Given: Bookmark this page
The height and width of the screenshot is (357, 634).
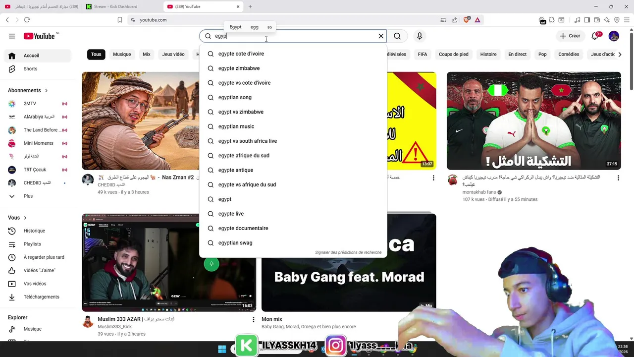Looking at the screenshot, I should [120, 20].
